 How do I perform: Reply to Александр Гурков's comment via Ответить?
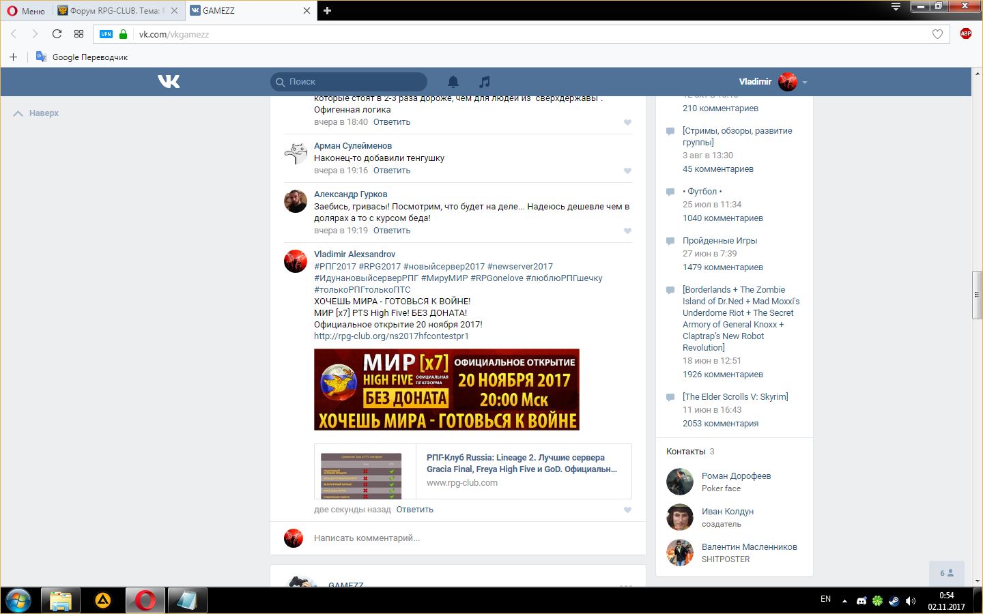click(391, 231)
